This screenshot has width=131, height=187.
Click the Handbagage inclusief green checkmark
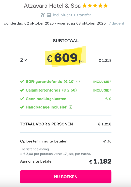[22, 107]
